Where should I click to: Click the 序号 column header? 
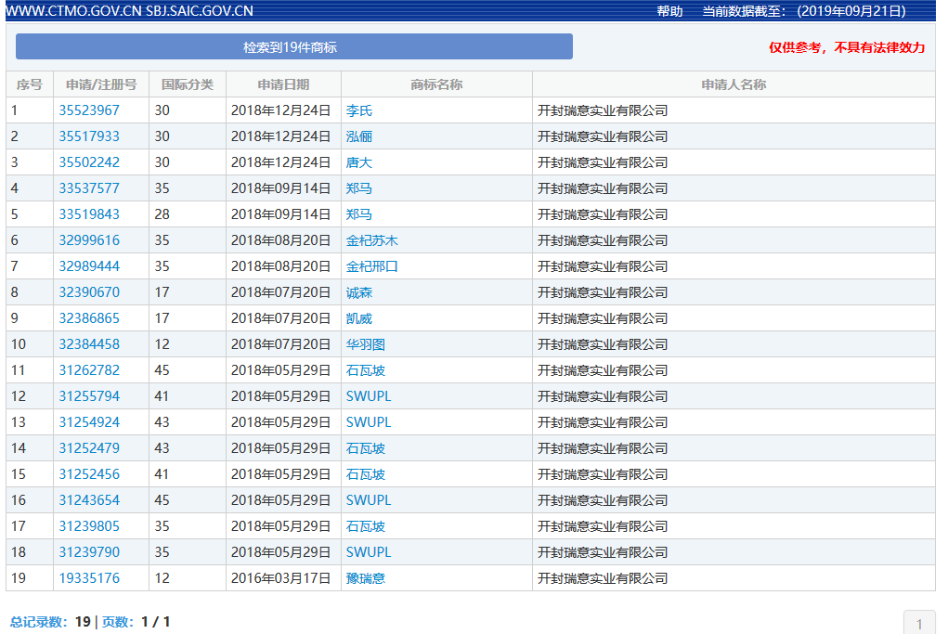pyautogui.click(x=30, y=84)
